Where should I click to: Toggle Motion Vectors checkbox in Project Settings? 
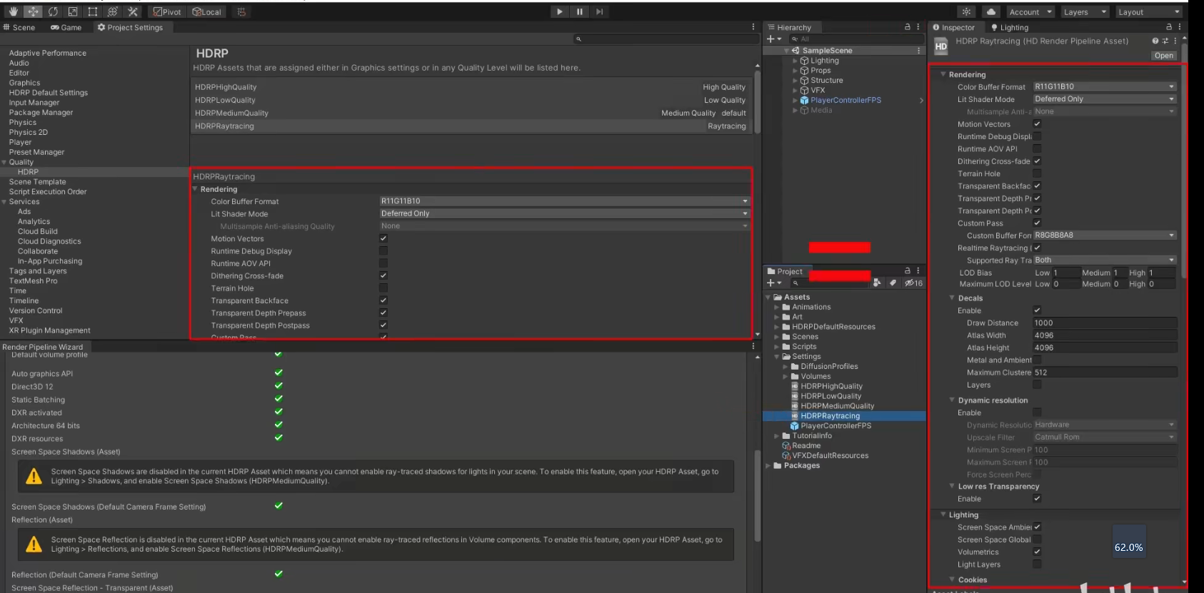tap(383, 238)
